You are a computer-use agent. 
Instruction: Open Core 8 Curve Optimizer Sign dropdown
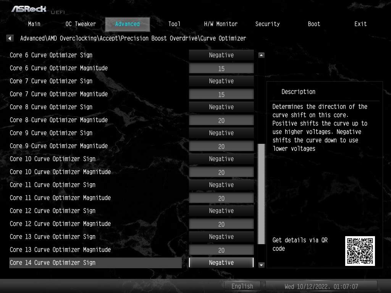click(x=221, y=107)
